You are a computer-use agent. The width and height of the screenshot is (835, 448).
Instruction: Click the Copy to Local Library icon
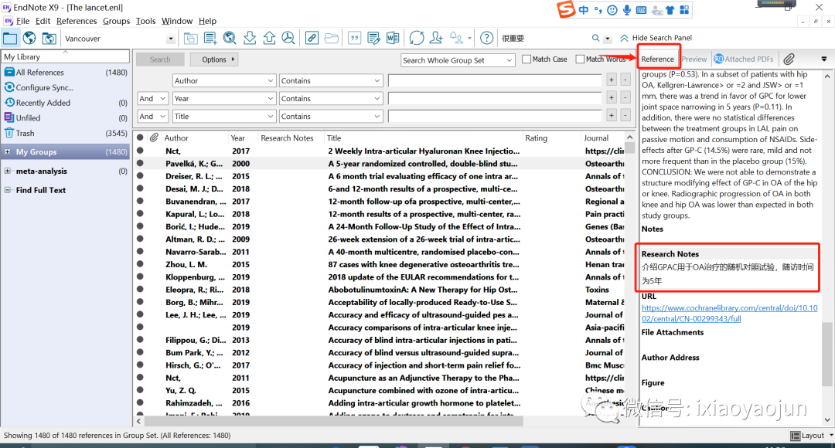[x=191, y=39]
